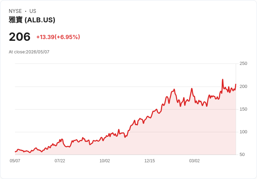Click the +13.39(+6.95%) change value
This screenshot has height=179, width=257.
(x=58, y=37)
